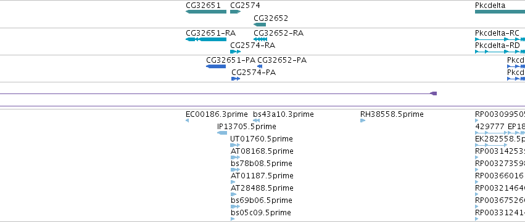
Task: Click the CG2574 gene arrow glyph
Action: (236, 12)
